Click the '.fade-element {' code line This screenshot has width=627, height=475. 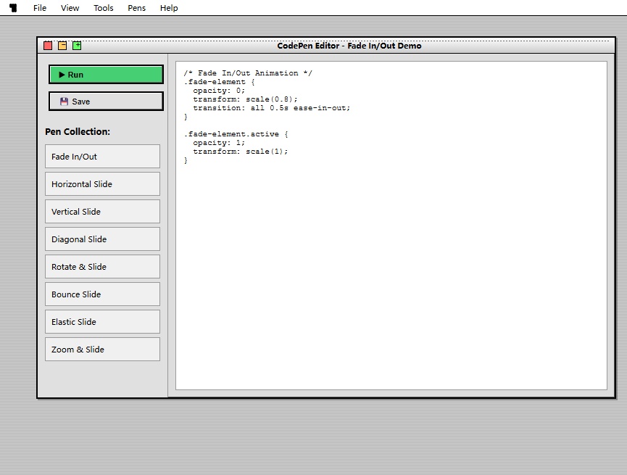219,82
